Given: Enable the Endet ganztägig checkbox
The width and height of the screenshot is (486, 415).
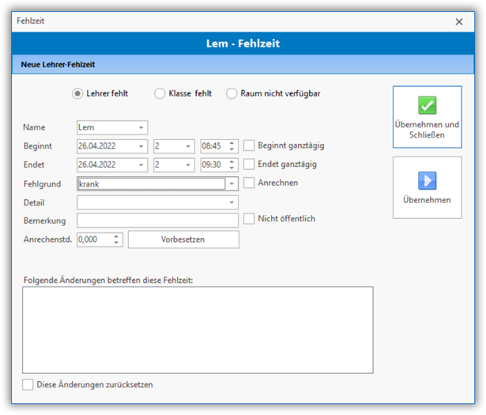Looking at the screenshot, I should click(249, 164).
